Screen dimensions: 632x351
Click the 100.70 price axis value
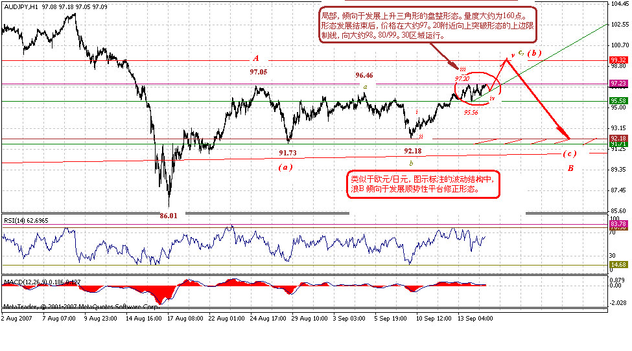click(x=620, y=45)
